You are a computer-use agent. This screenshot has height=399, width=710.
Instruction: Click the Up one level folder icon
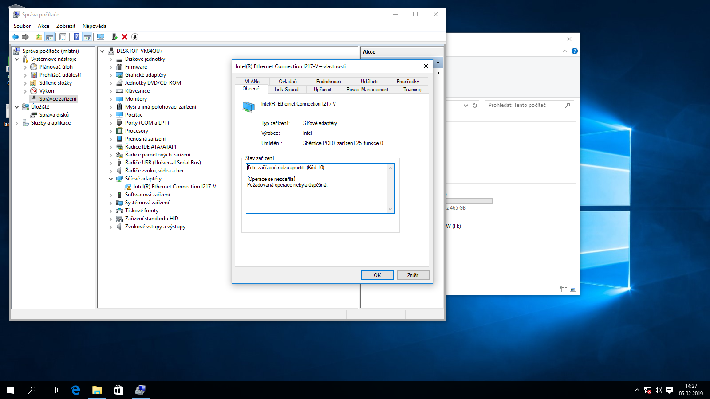(39, 37)
